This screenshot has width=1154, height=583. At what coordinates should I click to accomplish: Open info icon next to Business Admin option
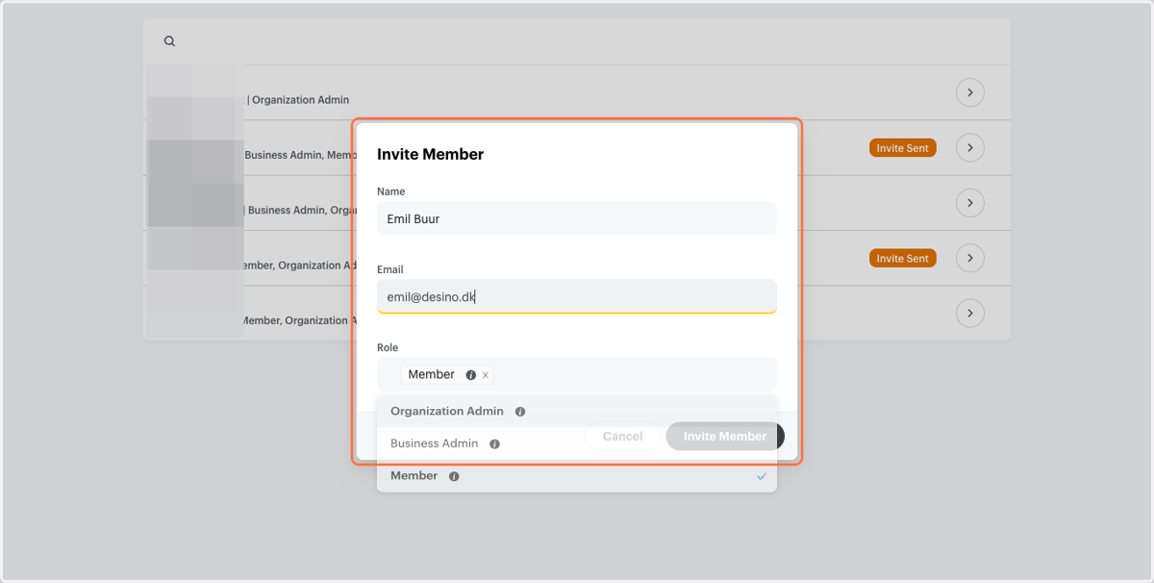click(x=494, y=444)
